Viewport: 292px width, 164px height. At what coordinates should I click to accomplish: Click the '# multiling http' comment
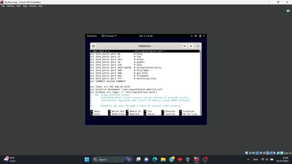tap(145, 78)
